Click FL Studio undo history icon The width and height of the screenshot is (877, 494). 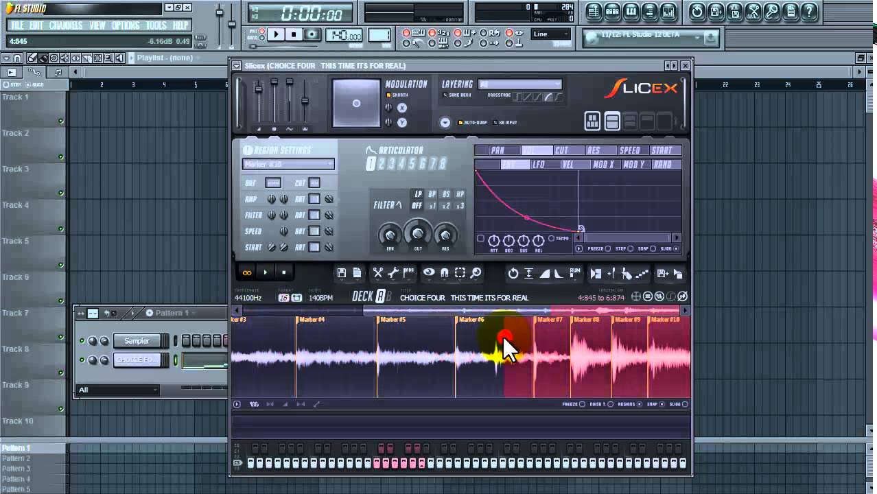697,11
